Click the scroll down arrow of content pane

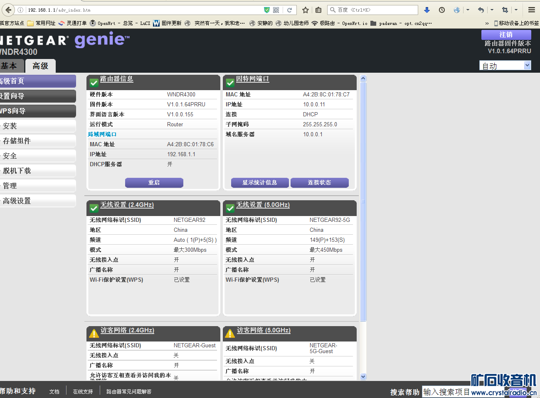tap(363, 377)
